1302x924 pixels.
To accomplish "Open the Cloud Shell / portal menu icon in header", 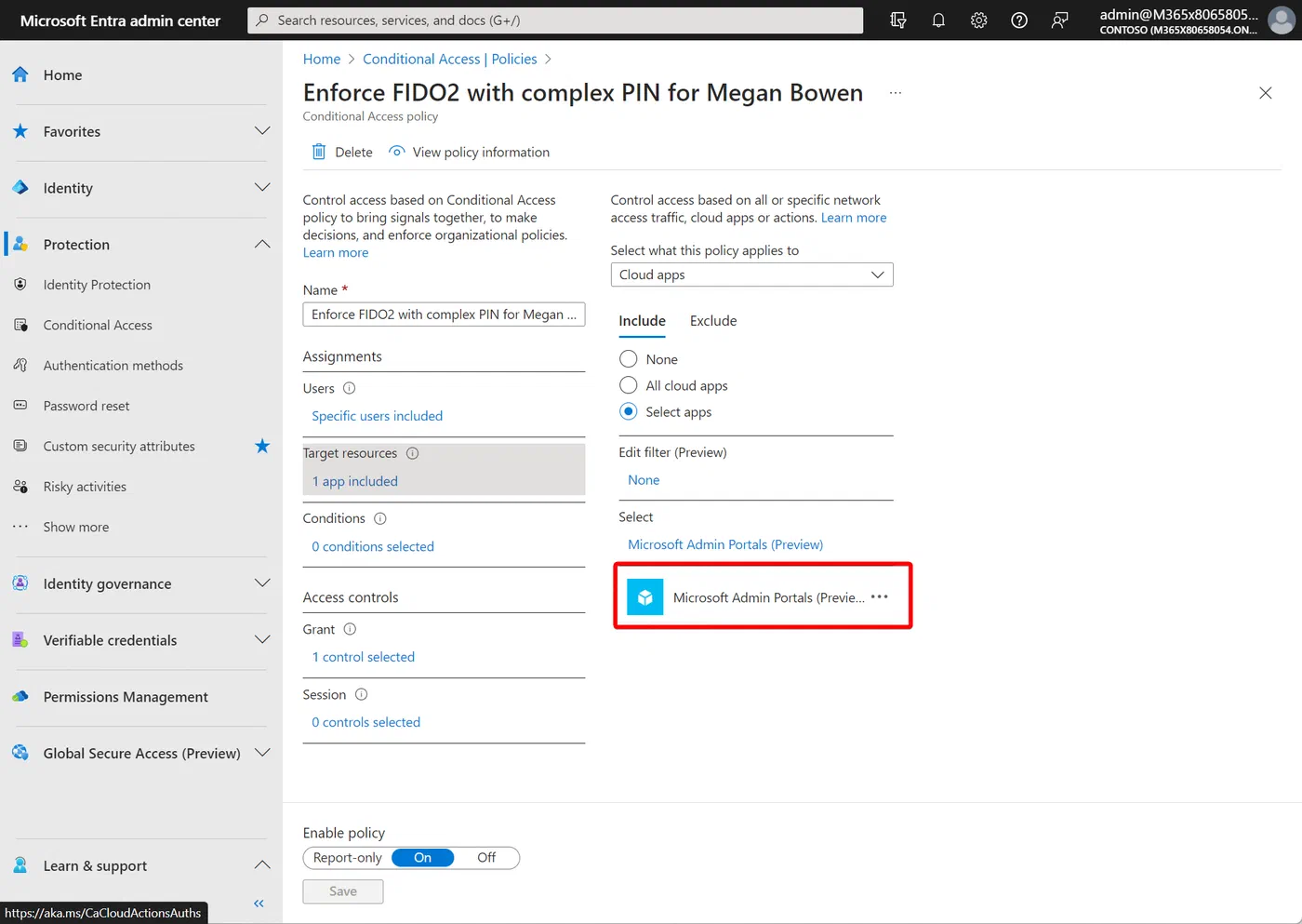I will (x=897, y=20).
